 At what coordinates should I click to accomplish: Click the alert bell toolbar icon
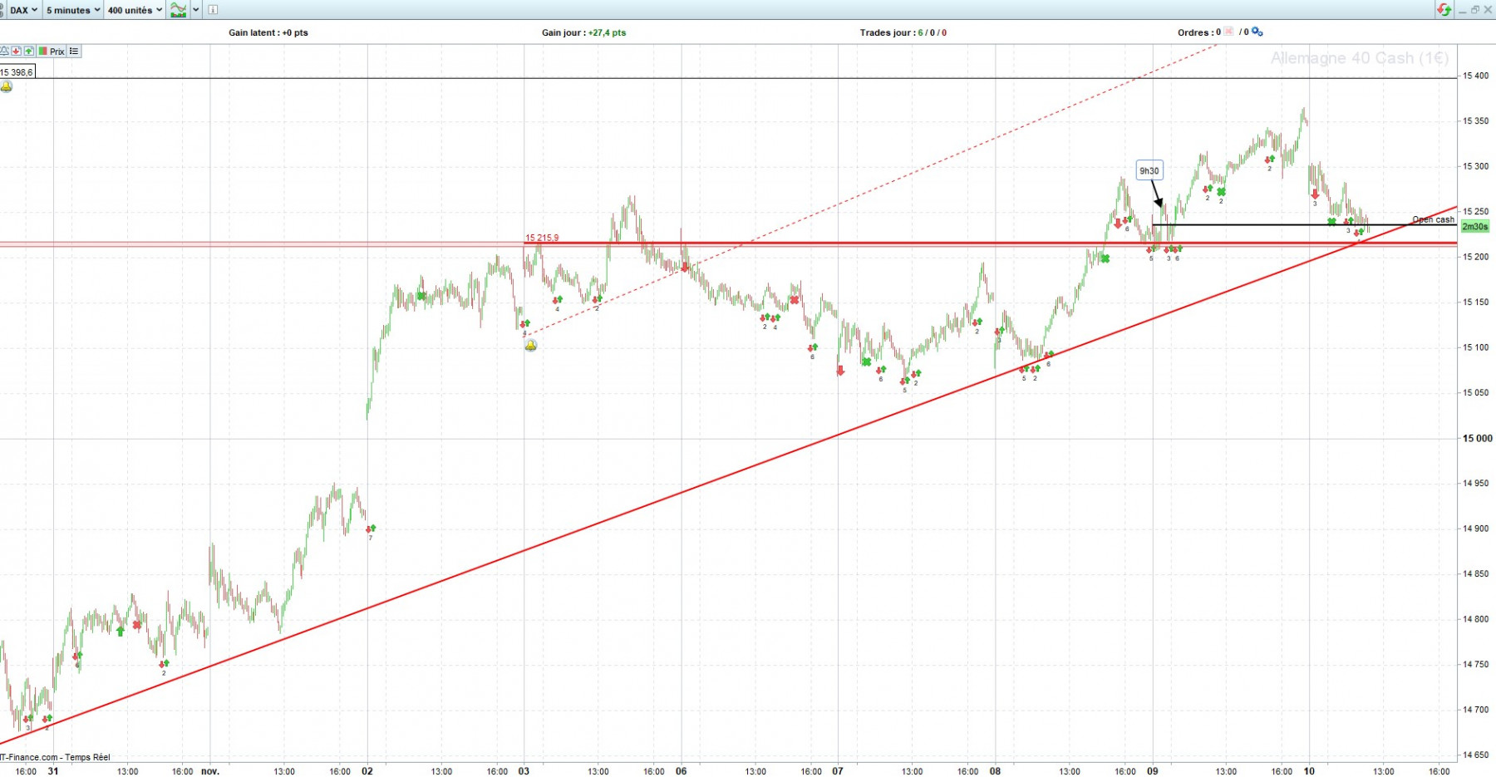[4, 52]
